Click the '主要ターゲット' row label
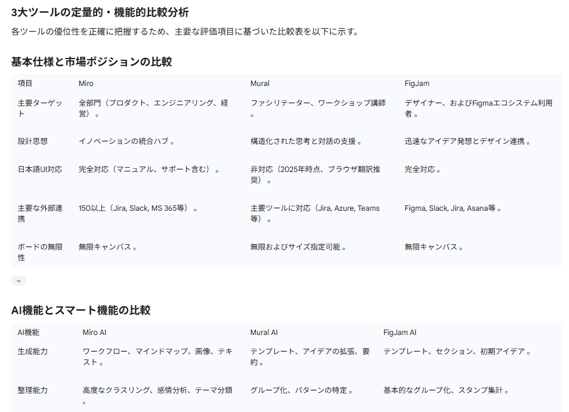This screenshot has height=412, width=569. coord(40,108)
